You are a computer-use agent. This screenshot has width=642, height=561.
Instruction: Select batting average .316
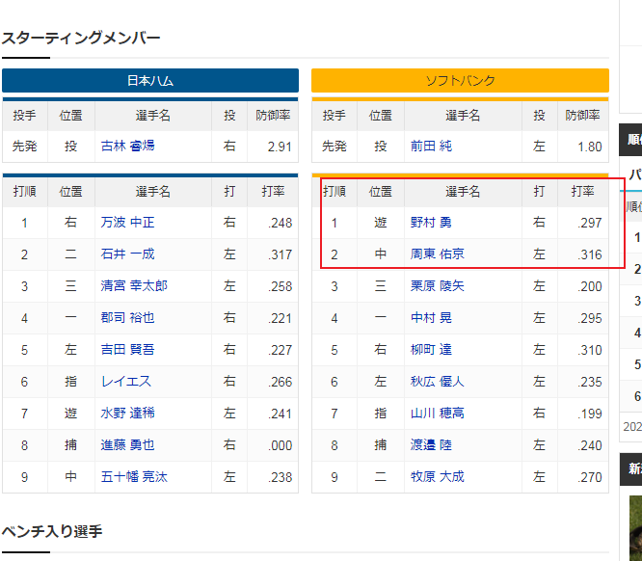pos(590,254)
